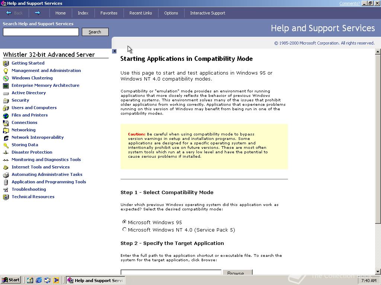Open the Troubleshooting link

(x=29, y=189)
